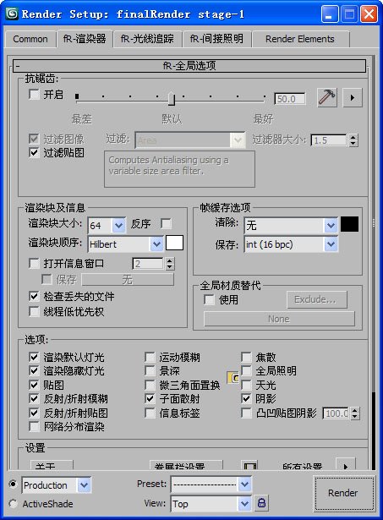
Task: Enable 天光 checkbox
Action: [x=246, y=385]
